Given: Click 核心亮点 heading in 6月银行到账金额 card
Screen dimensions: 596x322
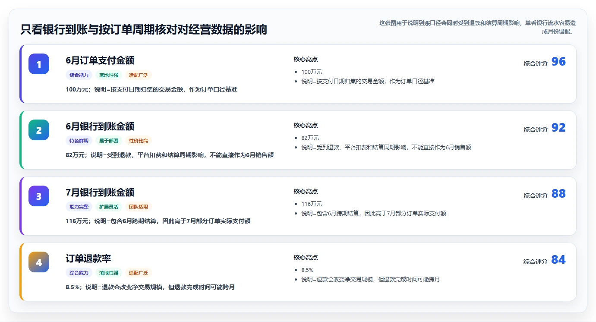Looking at the screenshot, I should [306, 125].
